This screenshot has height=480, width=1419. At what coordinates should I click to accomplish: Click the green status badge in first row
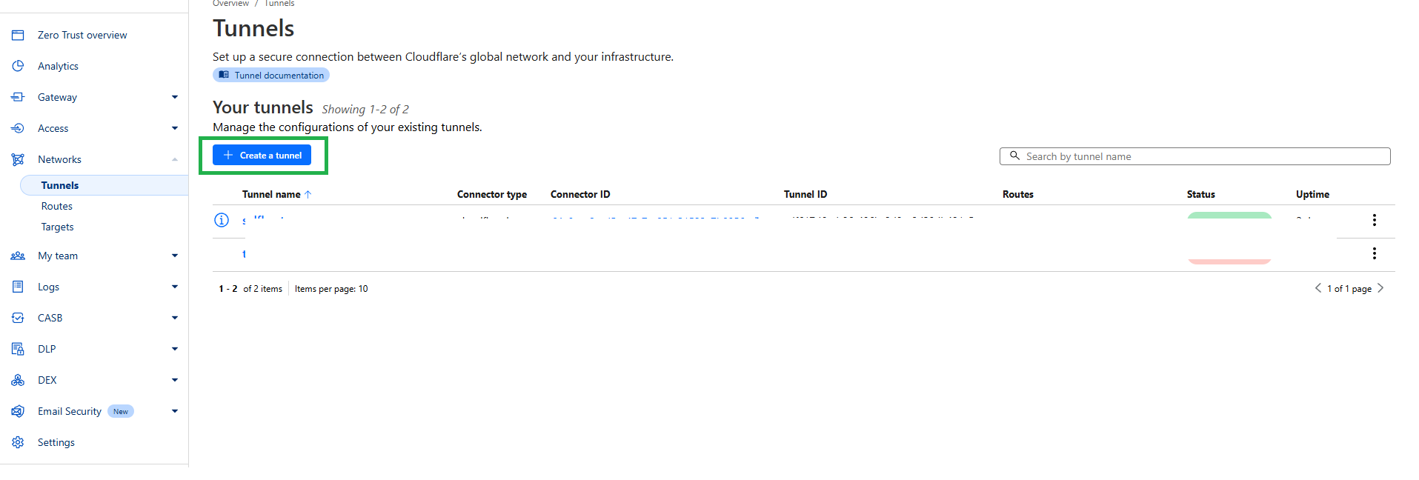pyautogui.click(x=1229, y=216)
